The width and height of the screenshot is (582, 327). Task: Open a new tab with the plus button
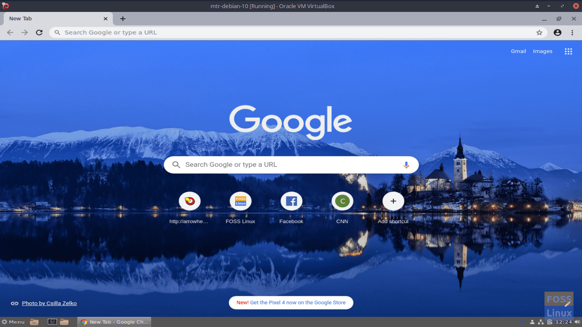point(123,19)
